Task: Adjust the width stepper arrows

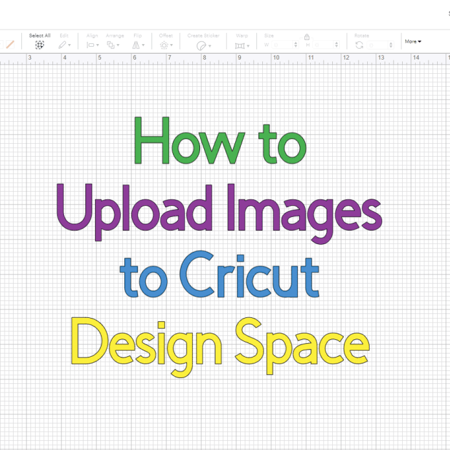Action: pos(296,45)
